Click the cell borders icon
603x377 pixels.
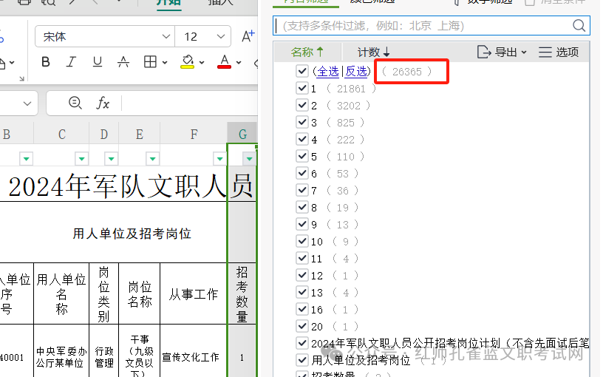[150, 62]
